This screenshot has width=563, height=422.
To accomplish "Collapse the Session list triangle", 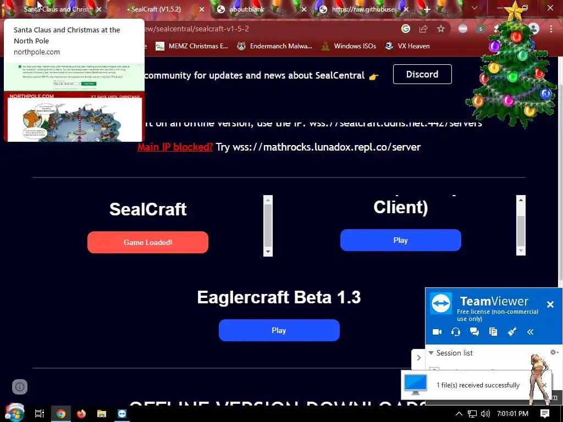I will [431, 353].
